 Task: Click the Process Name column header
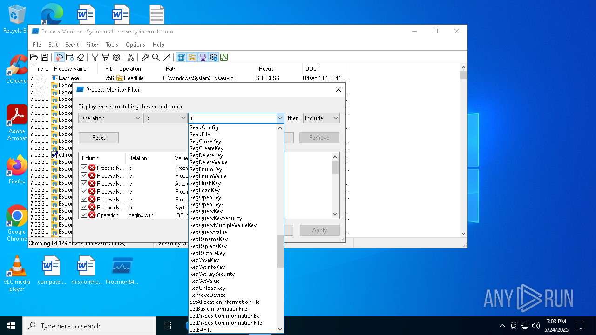coord(74,69)
